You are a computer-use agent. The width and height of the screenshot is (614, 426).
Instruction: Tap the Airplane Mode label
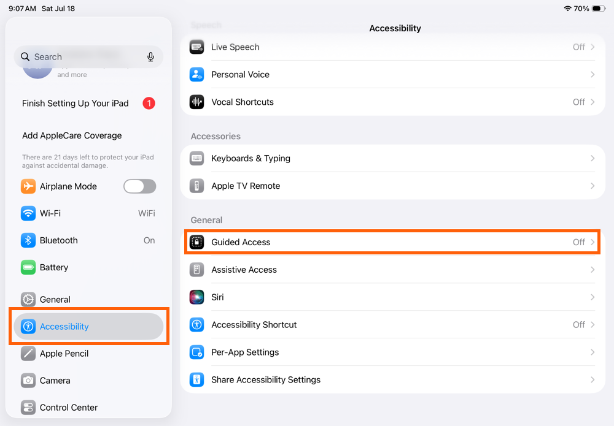click(68, 186)
